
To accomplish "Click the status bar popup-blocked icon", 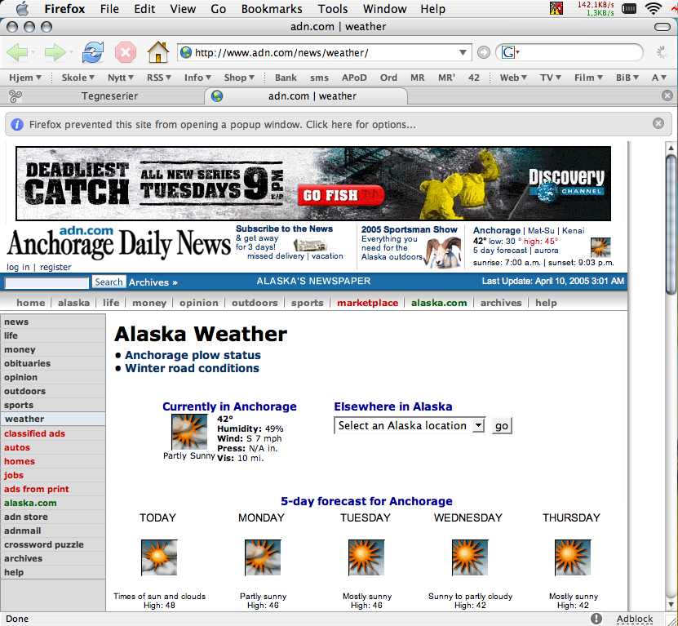I will point(596,619).
